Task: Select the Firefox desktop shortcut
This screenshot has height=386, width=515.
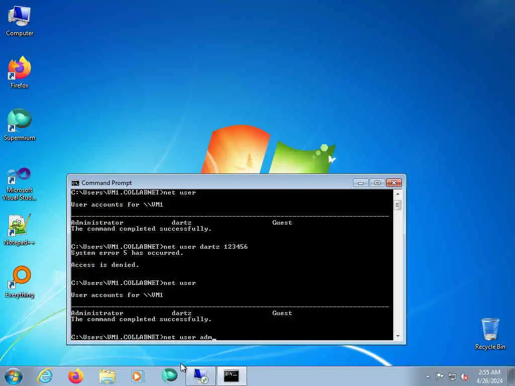Action: (20, 72)
